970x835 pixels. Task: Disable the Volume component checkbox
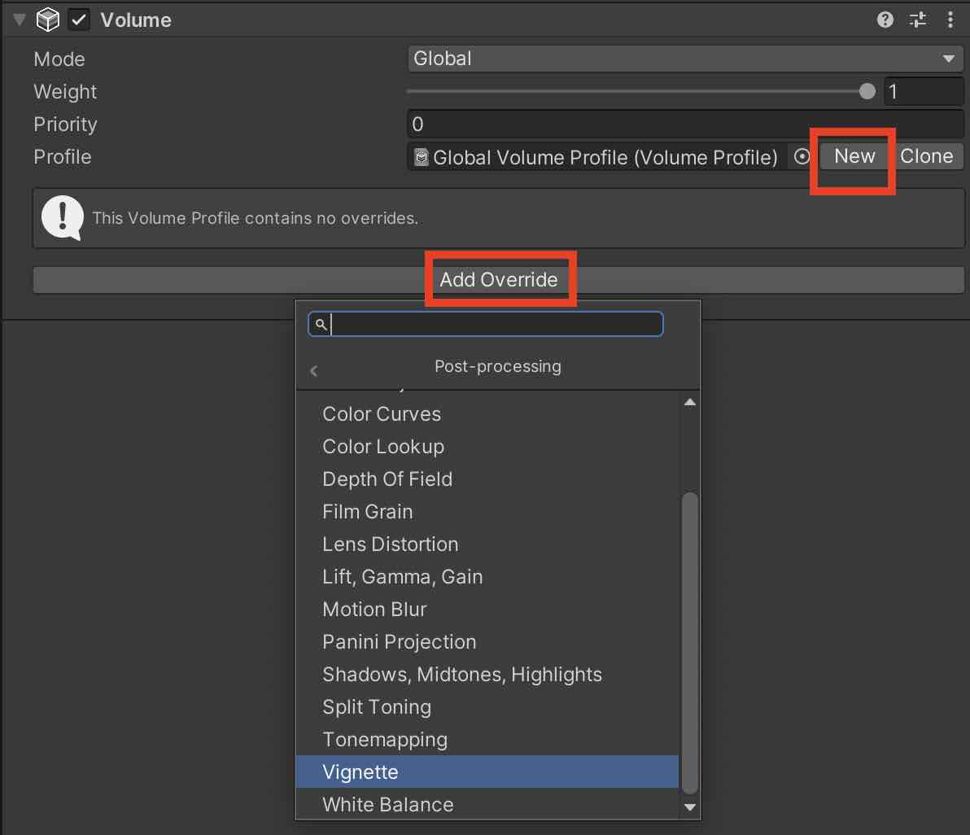pos(77,19)
